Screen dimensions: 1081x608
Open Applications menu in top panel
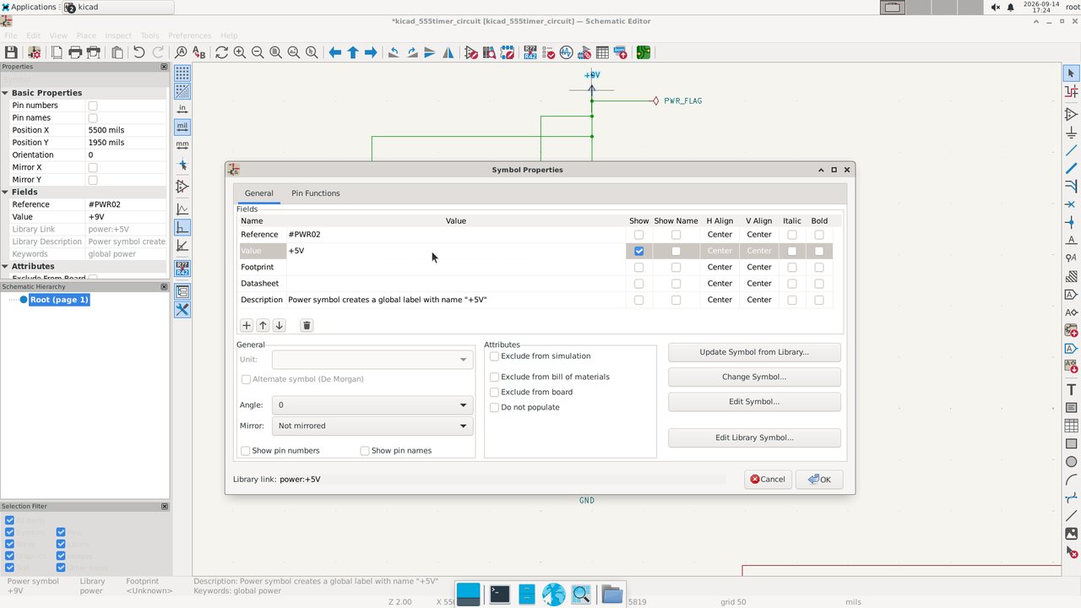[x=29, y=7]
